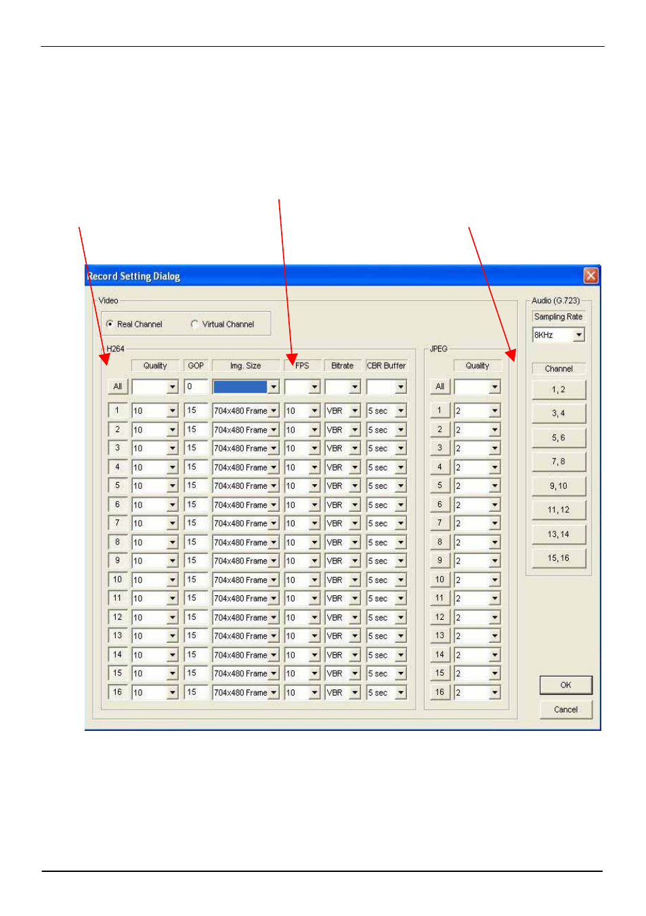The height and width of the screenshot is (916, 646).
Task: Close the Record Setting Dialog window
Action: pos(591,275)
